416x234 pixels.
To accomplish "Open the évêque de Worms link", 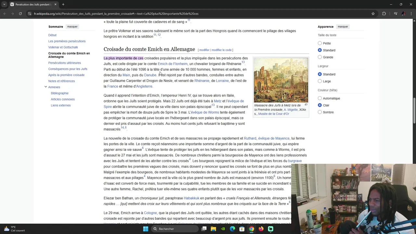I will (x=205, y=112).
